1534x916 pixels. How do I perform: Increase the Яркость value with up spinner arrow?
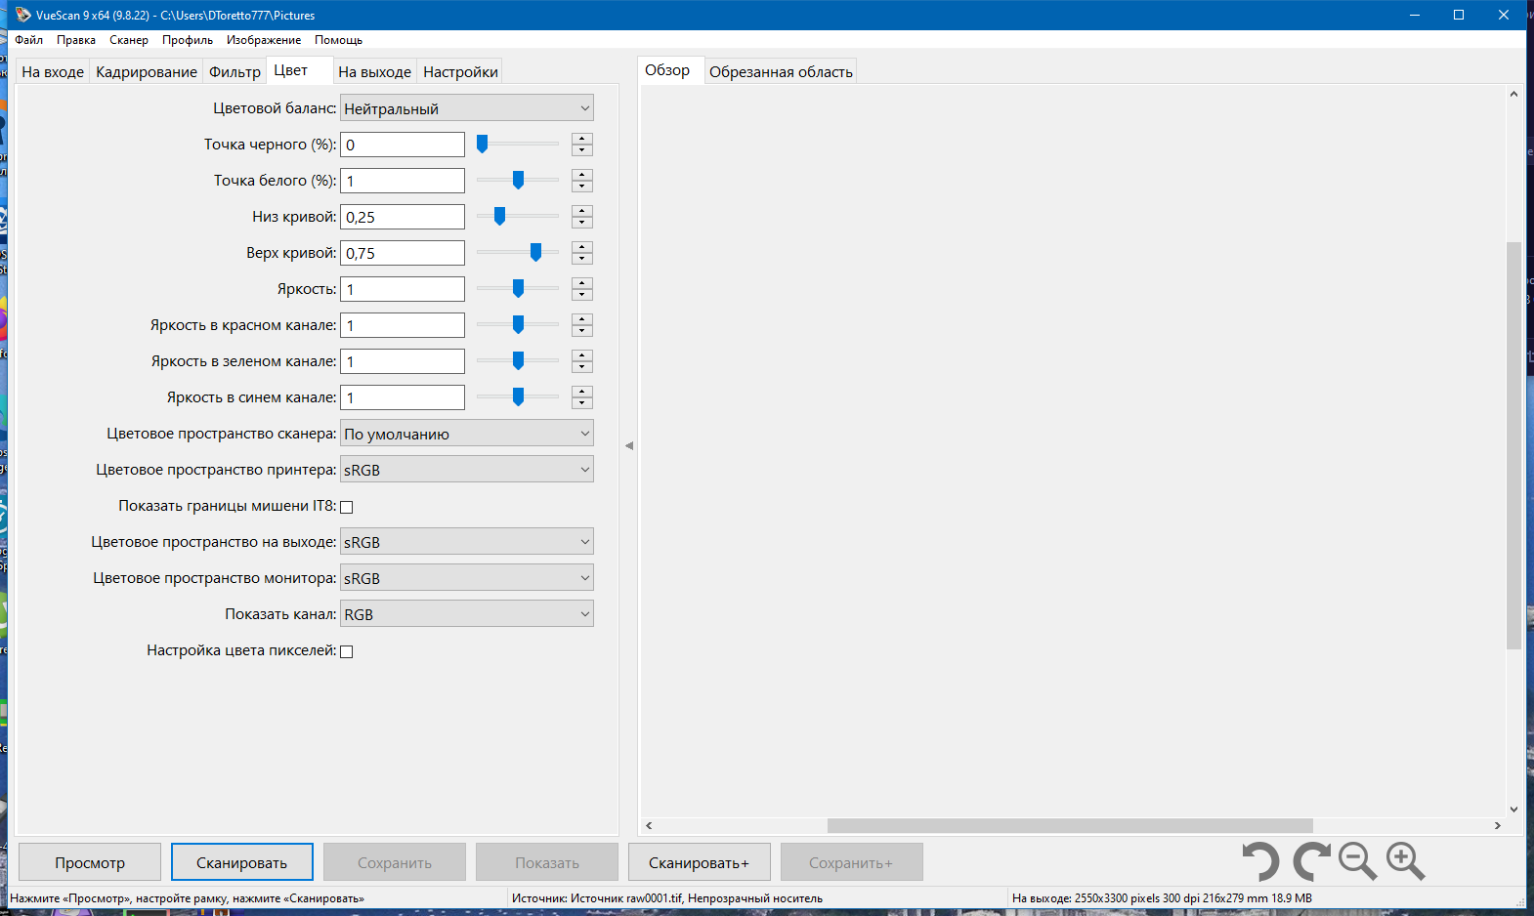582,283
